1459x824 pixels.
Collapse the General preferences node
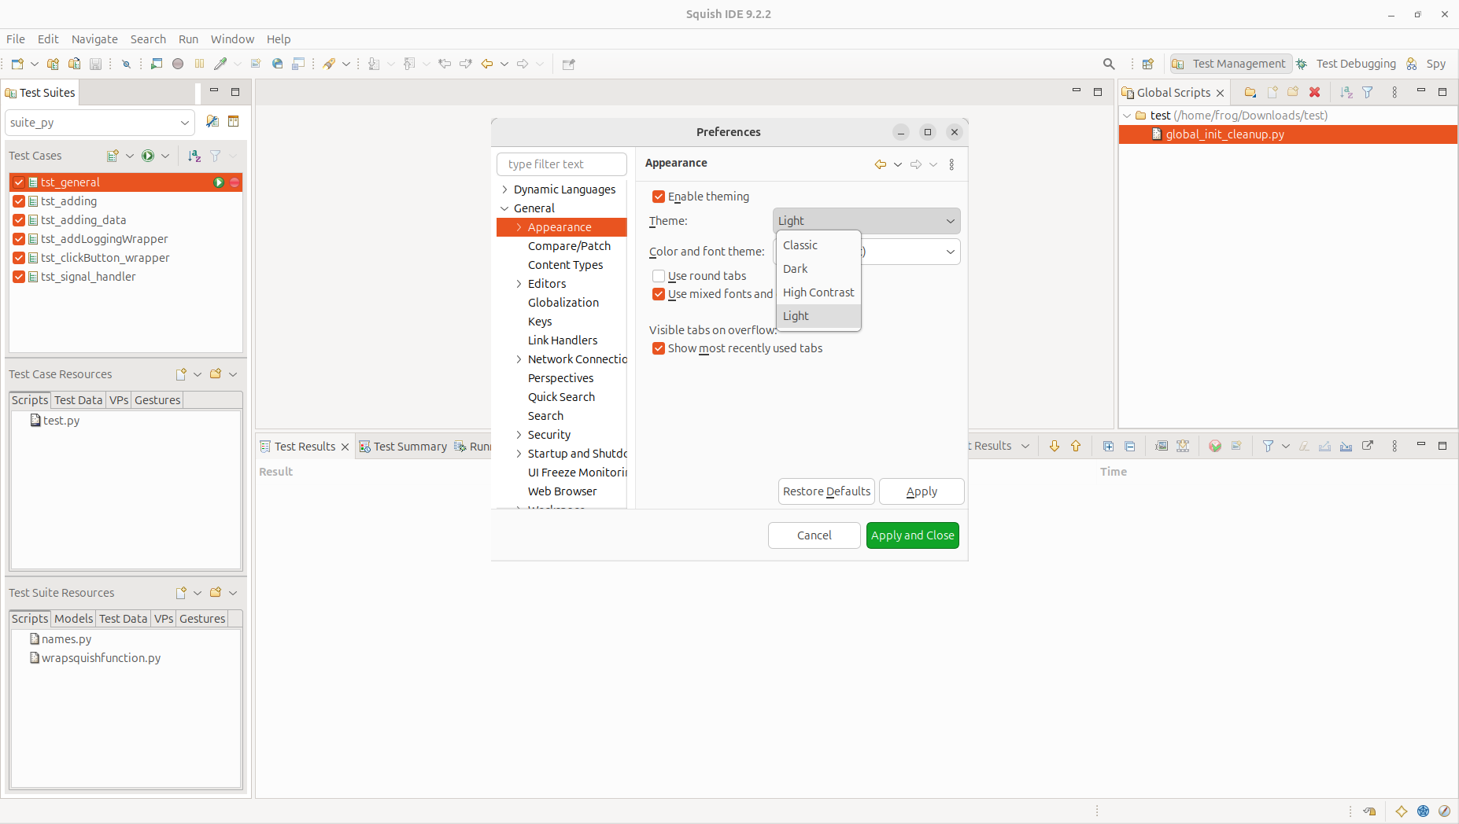tap(504, 208)
